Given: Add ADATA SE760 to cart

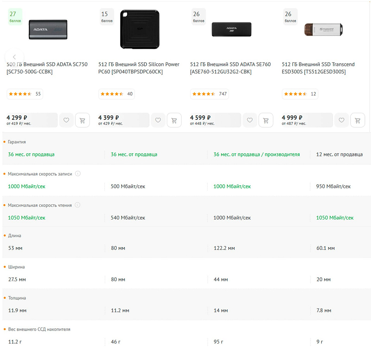Looking at the screenshot, I should pos(266,120).
